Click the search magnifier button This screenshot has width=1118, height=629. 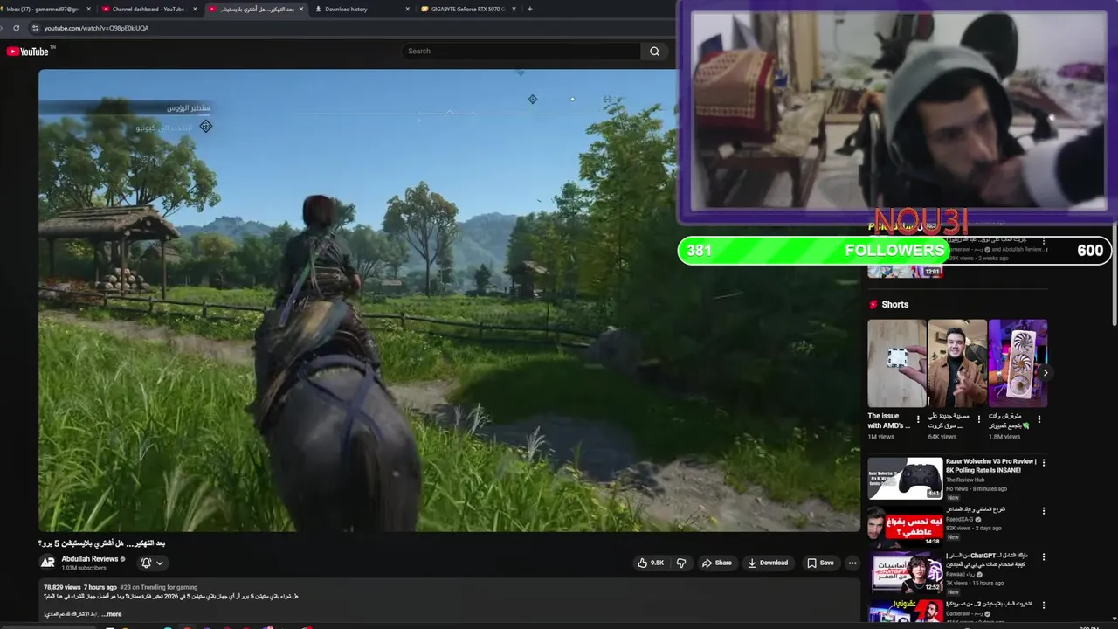pyautogui.click(x=654, y=52)
